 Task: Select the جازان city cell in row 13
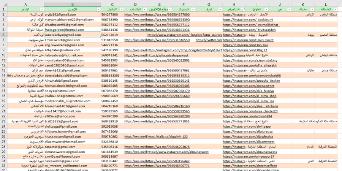(303, 70)
